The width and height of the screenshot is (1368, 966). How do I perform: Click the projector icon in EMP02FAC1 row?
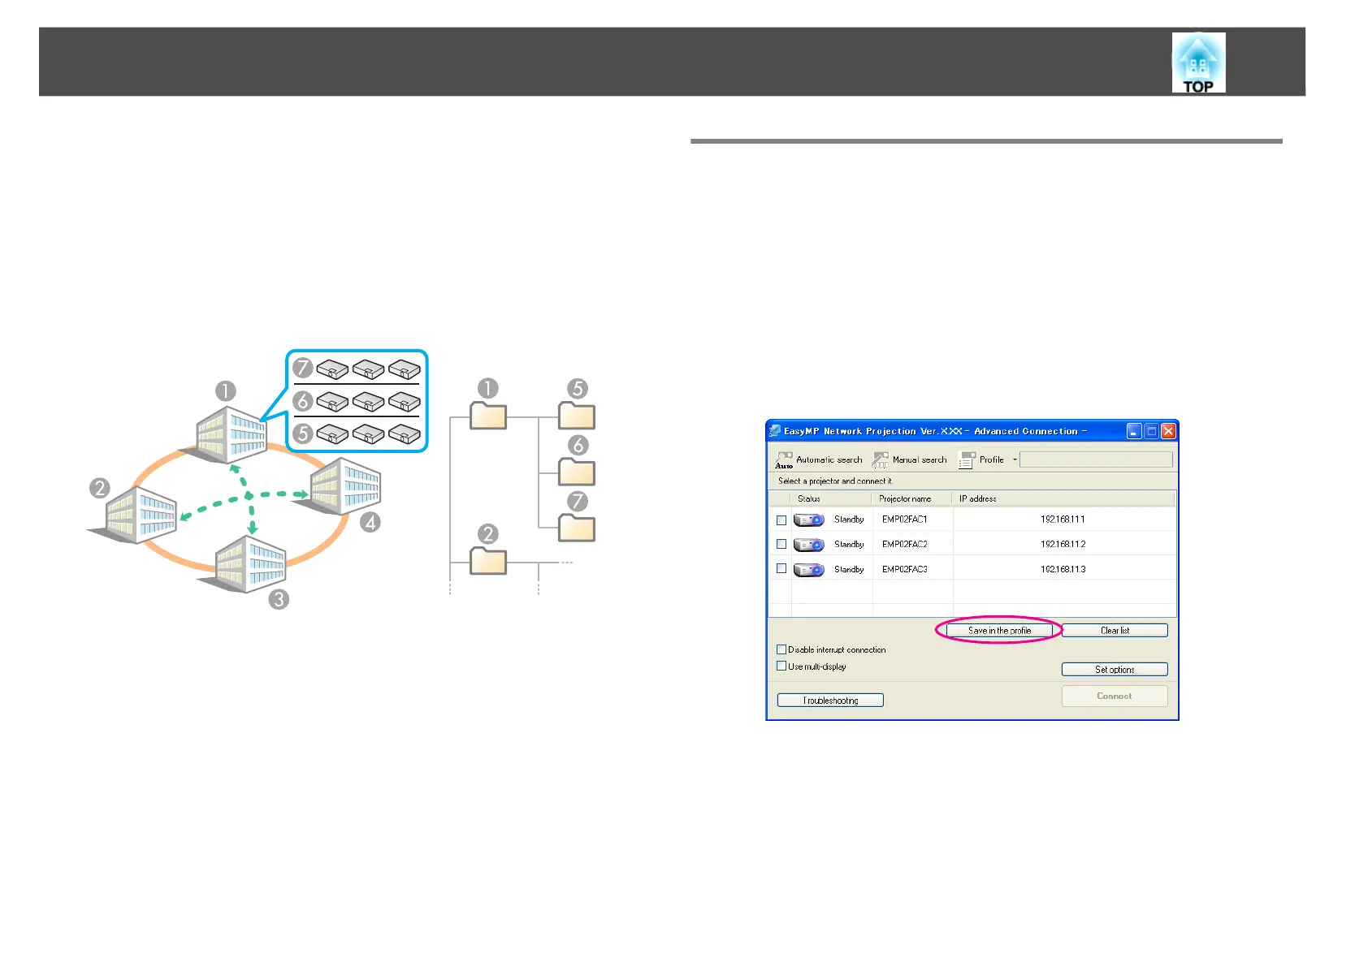tap(809, 520)
